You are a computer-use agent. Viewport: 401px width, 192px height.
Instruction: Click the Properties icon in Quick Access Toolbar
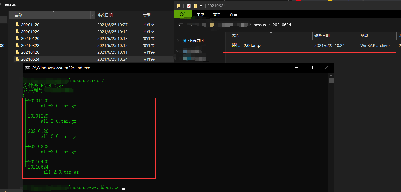coord(189,6)
